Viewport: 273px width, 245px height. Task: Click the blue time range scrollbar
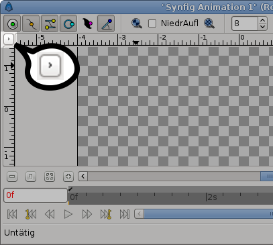(209, 214)
